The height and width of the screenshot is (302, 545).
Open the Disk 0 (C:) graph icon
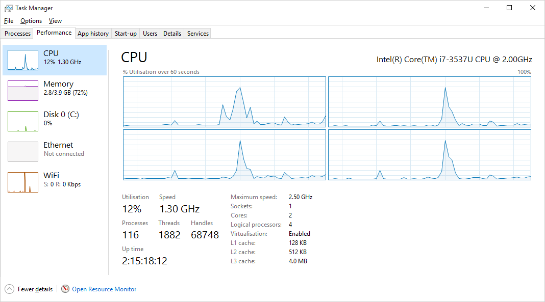[23, 121]
